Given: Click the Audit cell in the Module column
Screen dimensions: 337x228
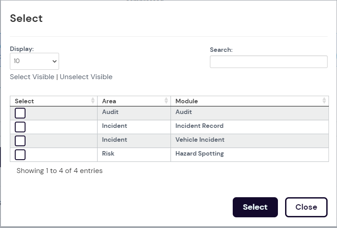Looking at the screenshot, I should 183,112.
